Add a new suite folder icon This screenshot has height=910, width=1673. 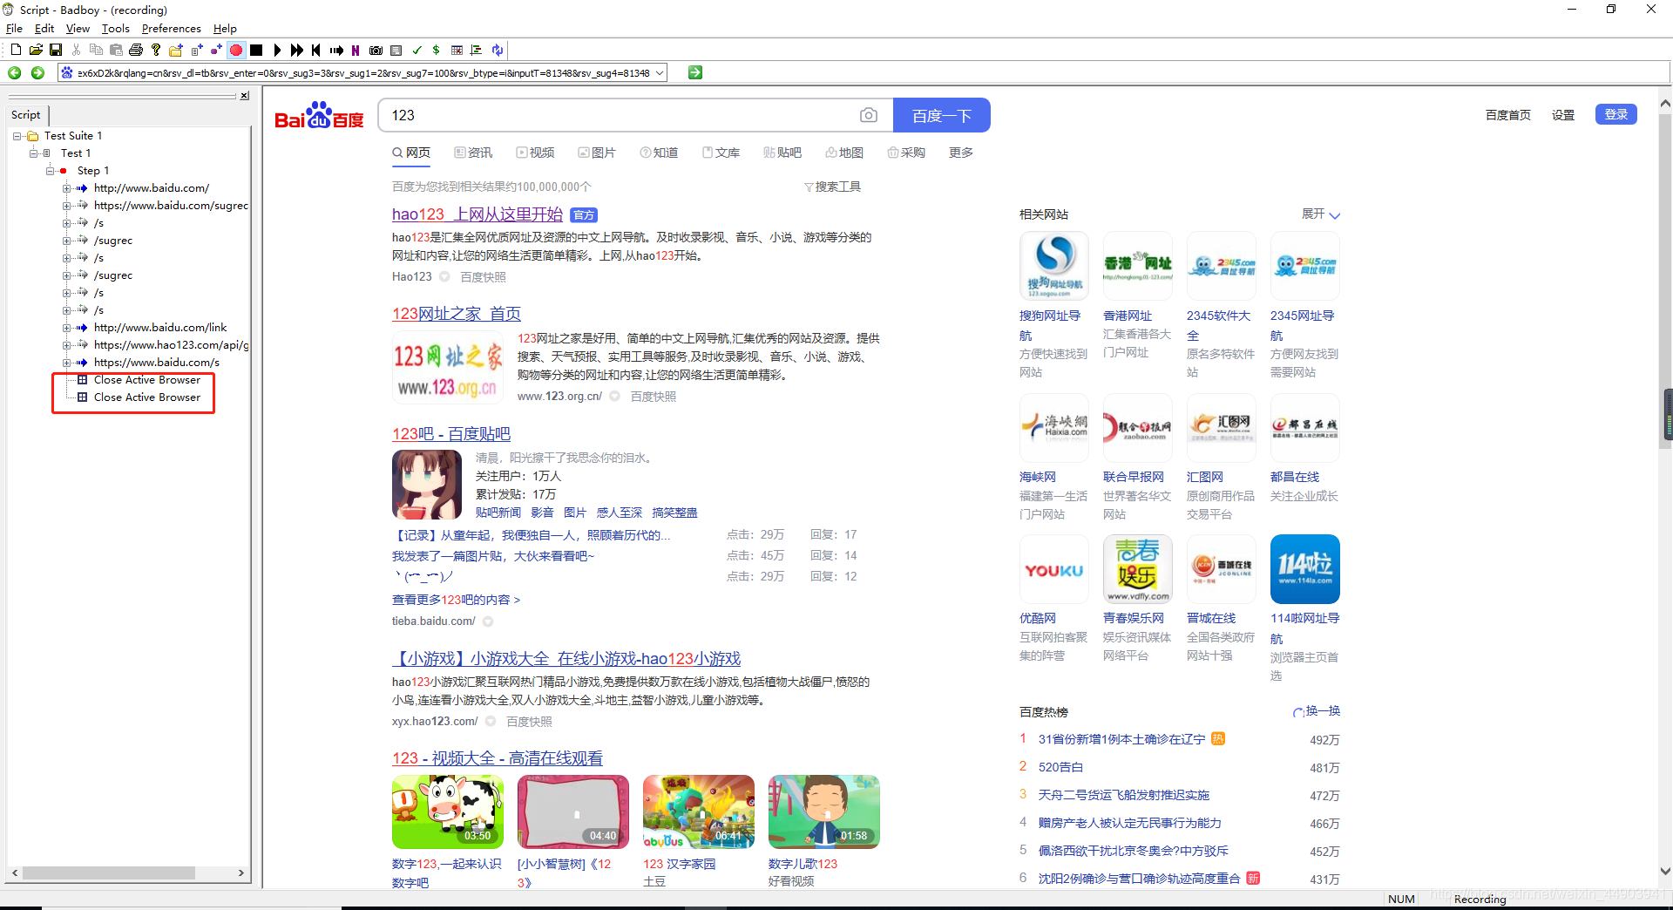tap(176, 50)
